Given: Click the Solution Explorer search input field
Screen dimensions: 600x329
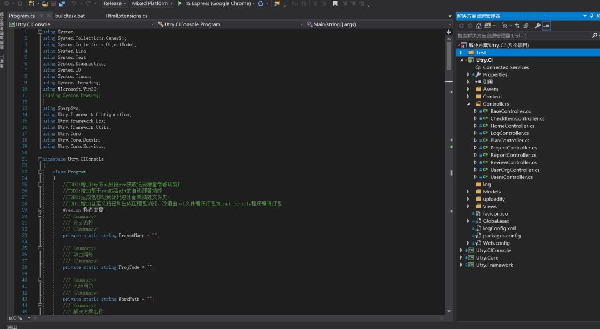Looking at the screenshot, I should (x=522, y=36).
